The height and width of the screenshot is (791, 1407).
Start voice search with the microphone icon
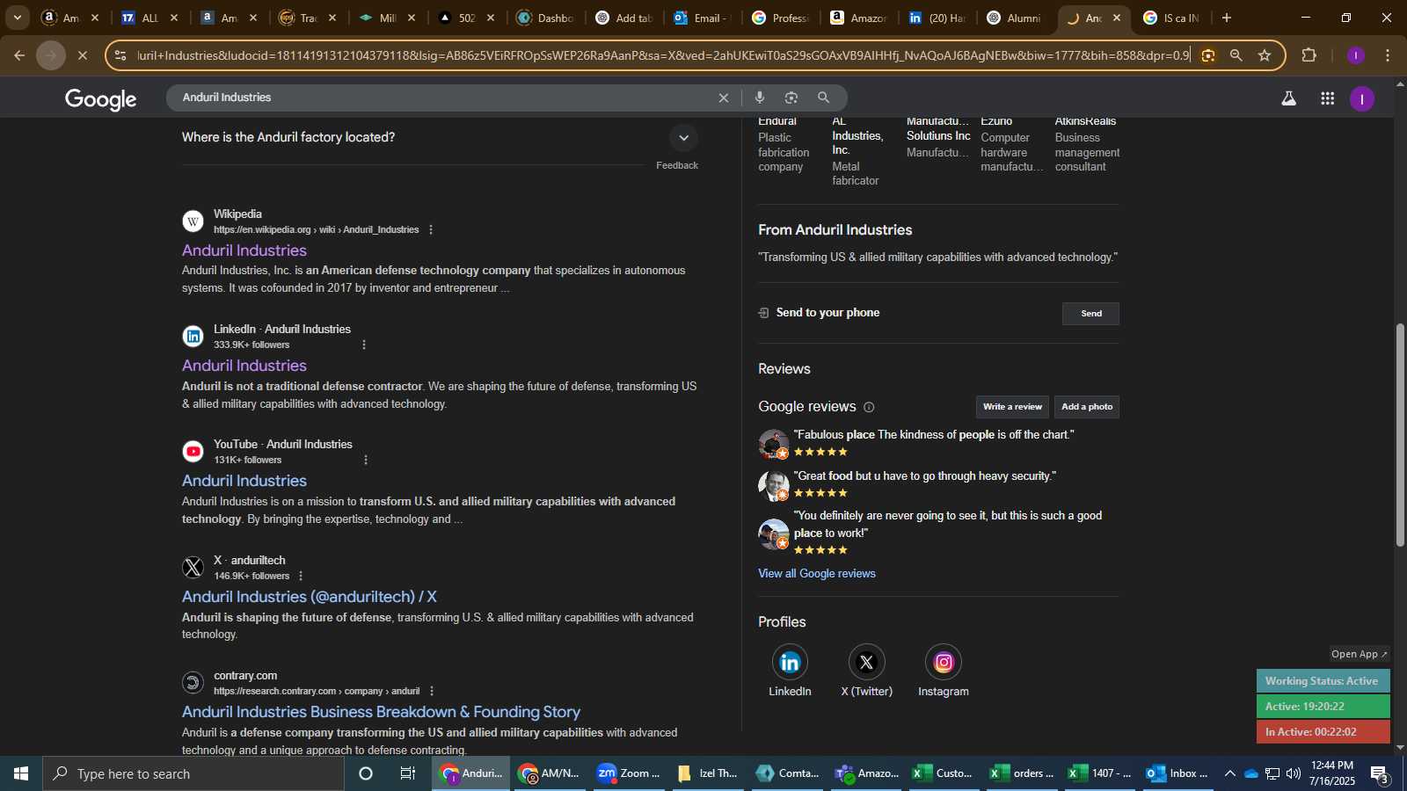pos(760,98)
